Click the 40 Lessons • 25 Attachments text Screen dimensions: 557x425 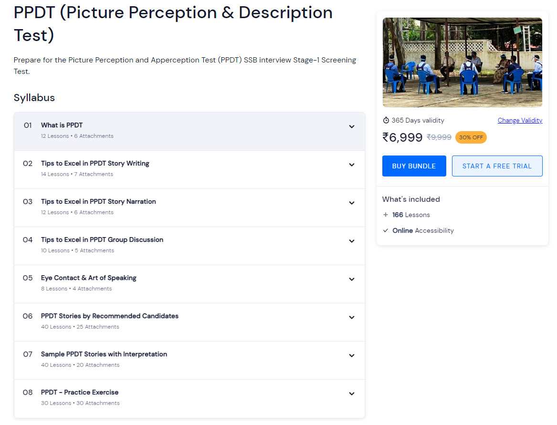pyautogui.click(x=80, y=327)
